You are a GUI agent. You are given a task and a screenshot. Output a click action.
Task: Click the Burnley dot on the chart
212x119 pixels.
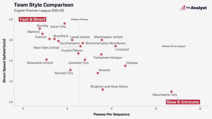coord(40,29)
